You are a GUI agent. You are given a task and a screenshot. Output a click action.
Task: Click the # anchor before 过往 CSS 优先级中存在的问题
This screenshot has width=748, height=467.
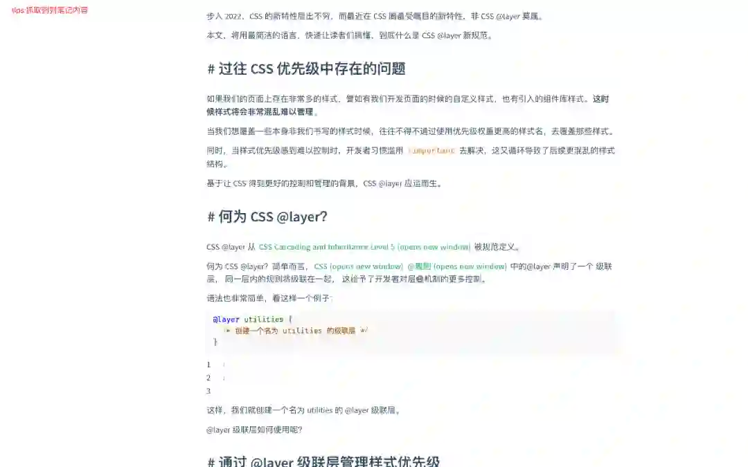coord(211,69)
